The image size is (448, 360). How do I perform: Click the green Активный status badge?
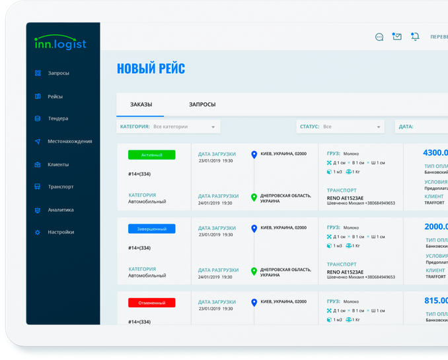click(x=152, y=155)
